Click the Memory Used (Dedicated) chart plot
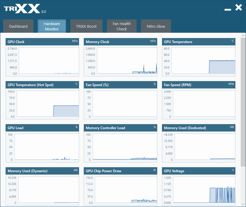 [205, 147]
